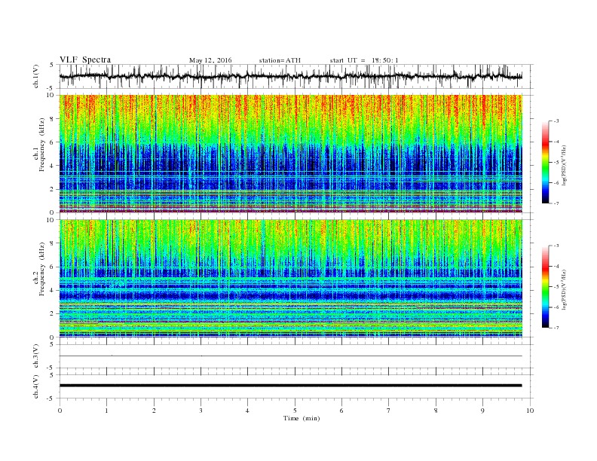The height and width of the screenshot is (461, 597).
Task: Click tick label '9' on the Time axis
Action: point(482,411)
